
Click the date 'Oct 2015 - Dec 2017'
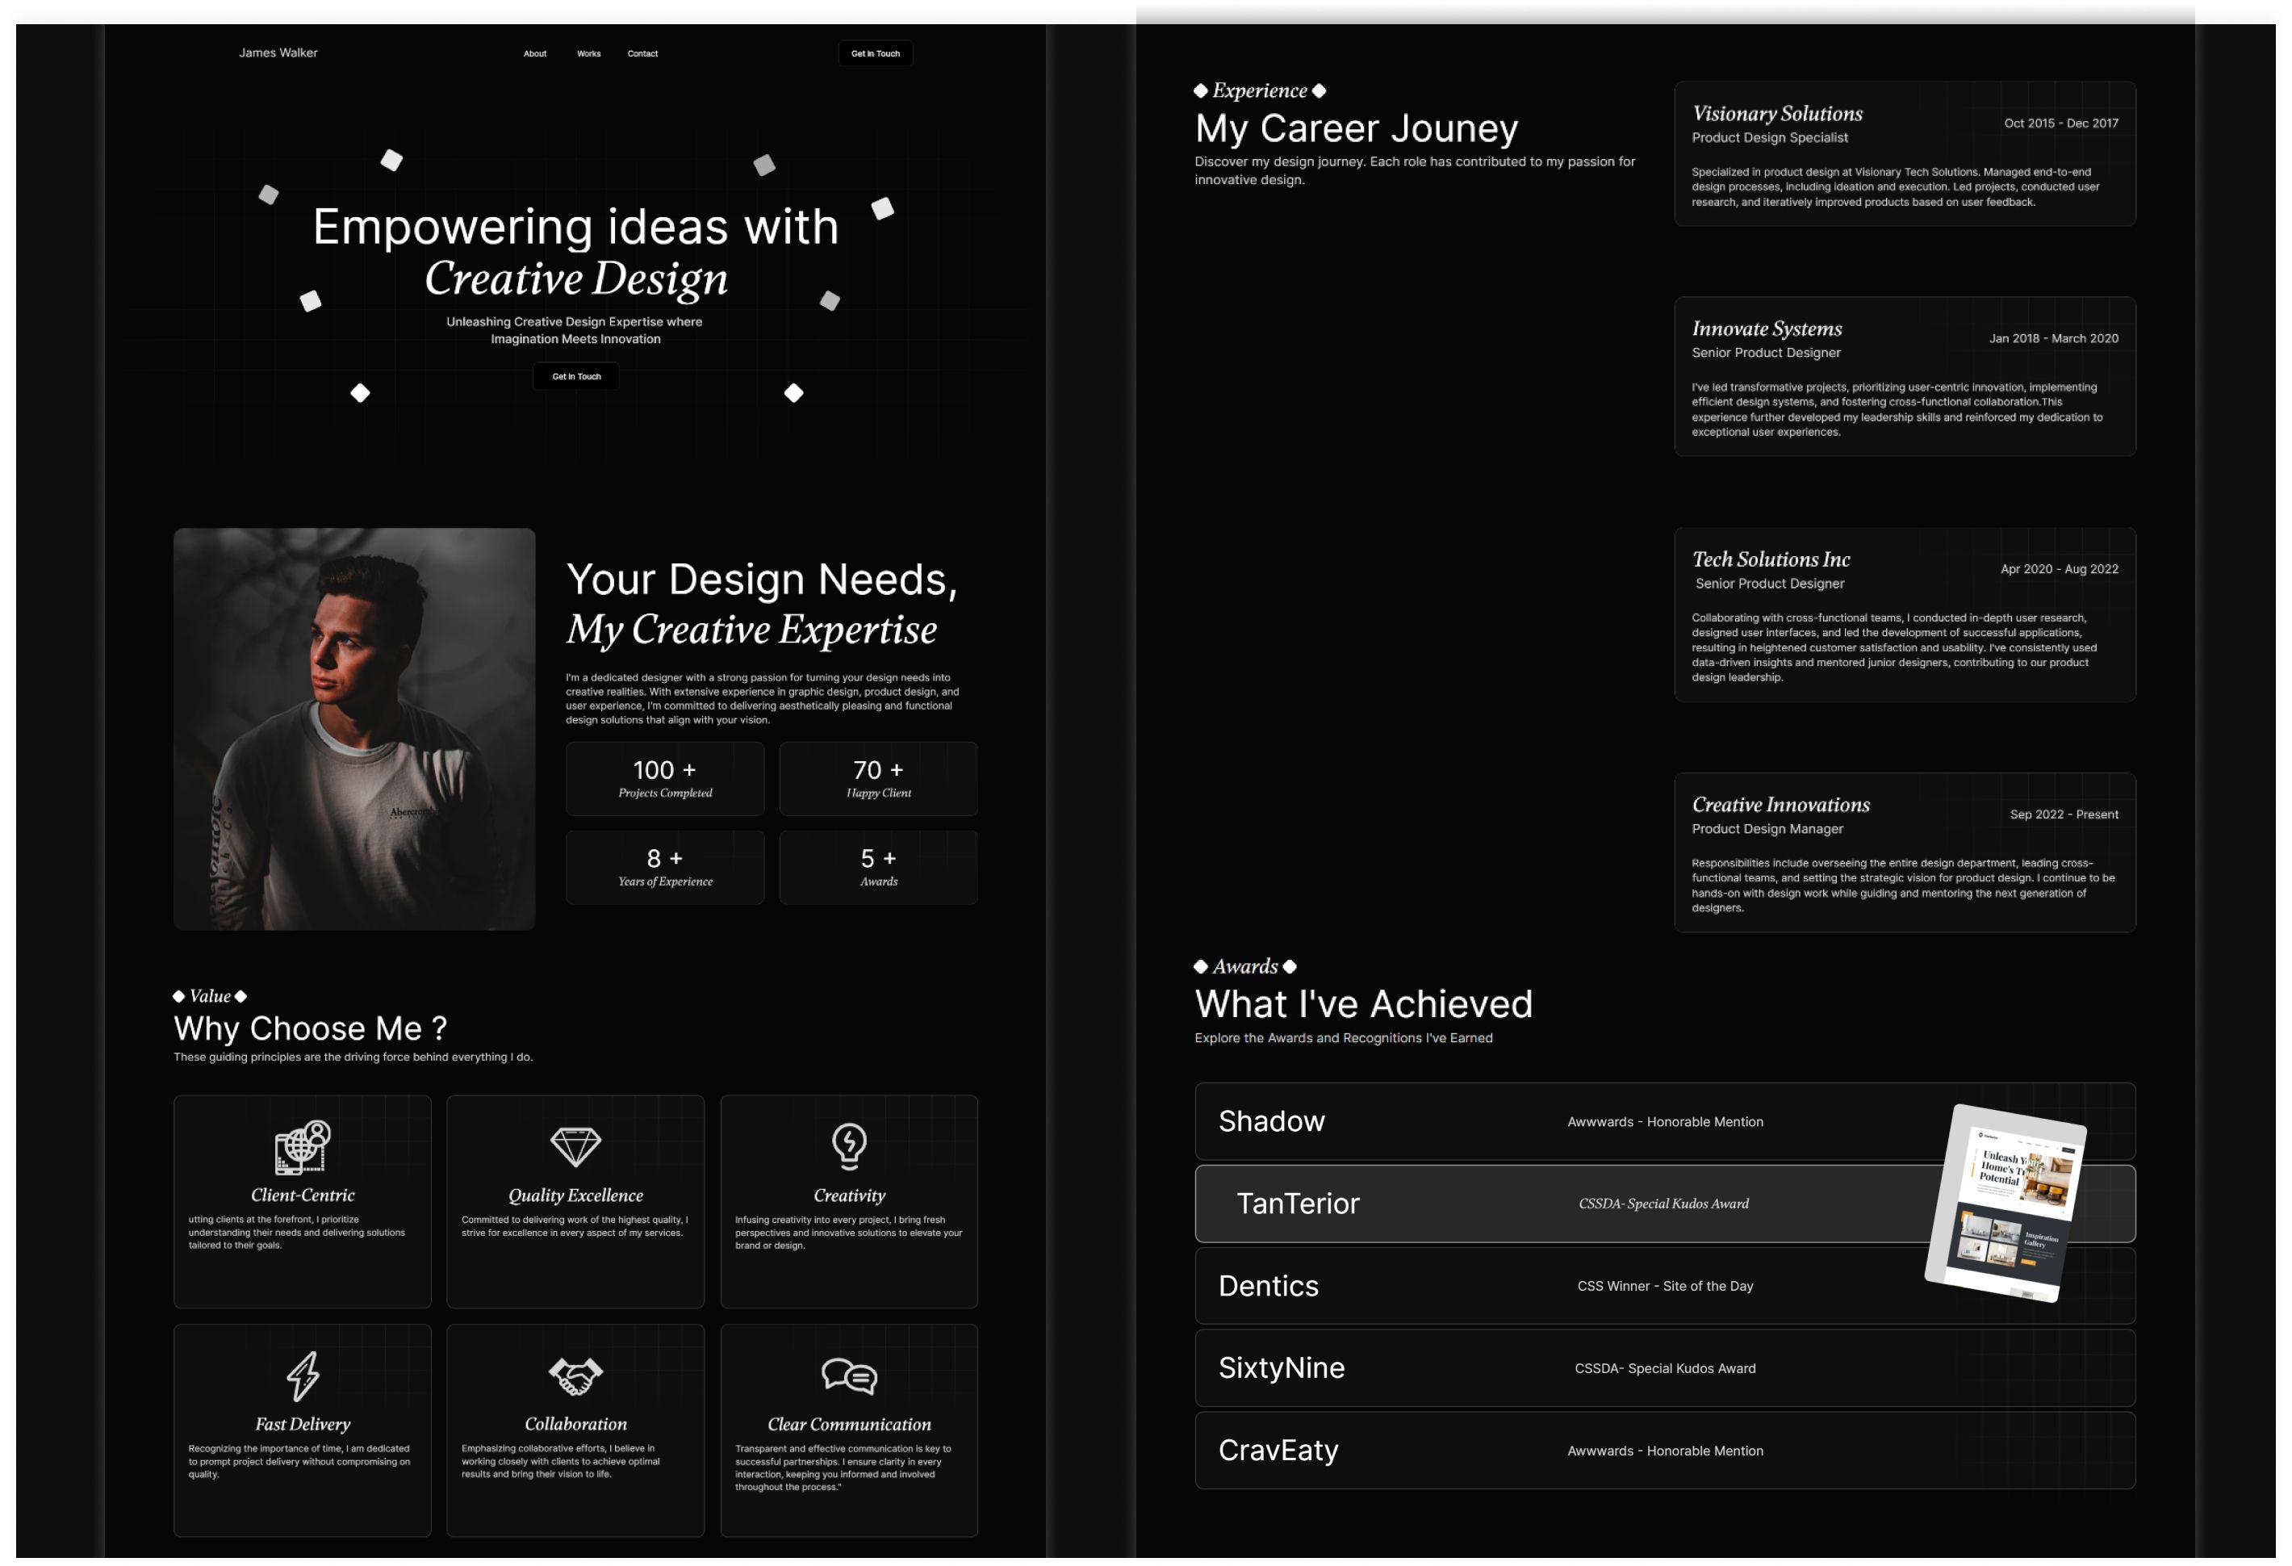coord(2060,124)
